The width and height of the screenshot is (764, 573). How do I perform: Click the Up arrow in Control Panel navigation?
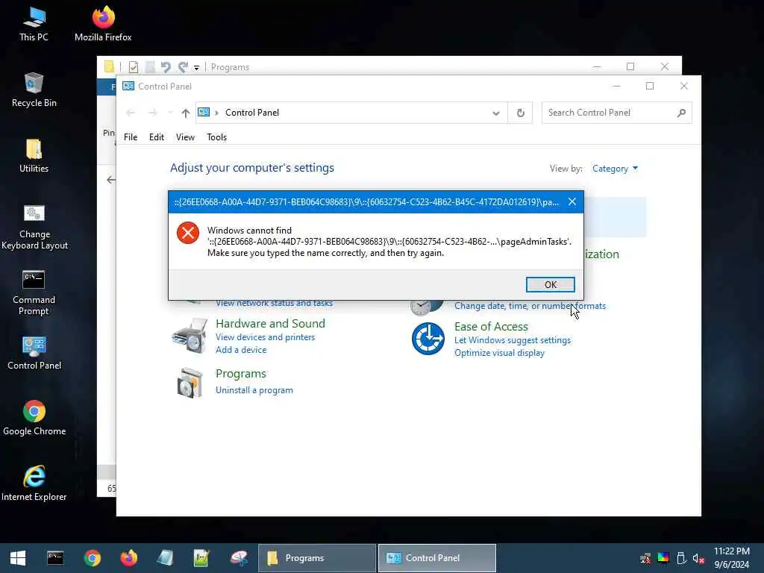(185, 113)
